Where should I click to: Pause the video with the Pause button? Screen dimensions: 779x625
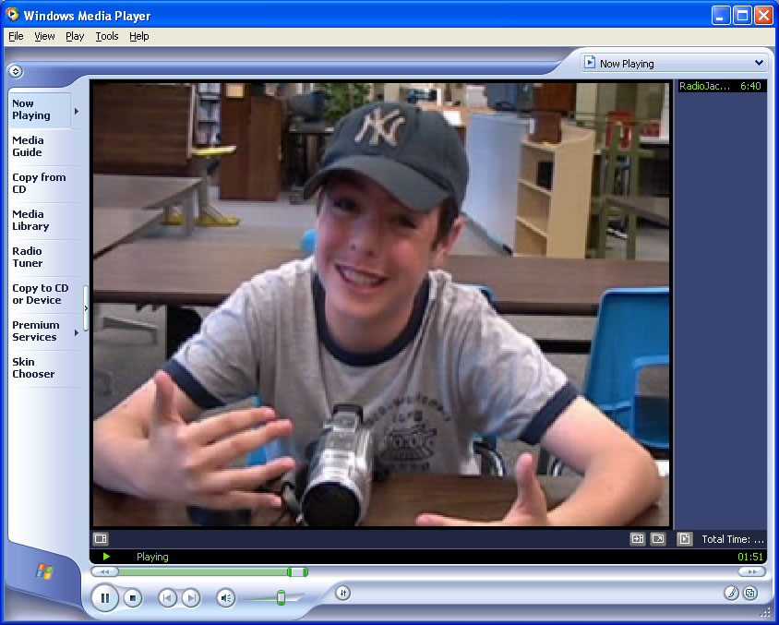[x=105, y=598]
